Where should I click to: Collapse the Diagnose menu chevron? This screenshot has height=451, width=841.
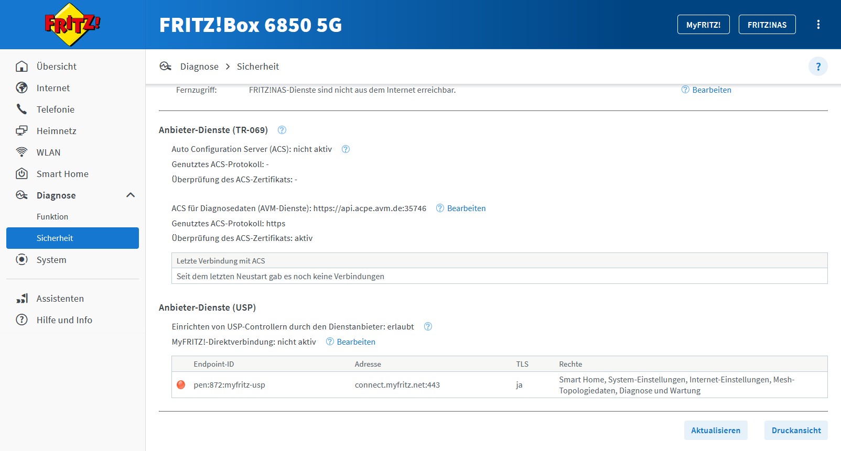(x=131, y=195)
